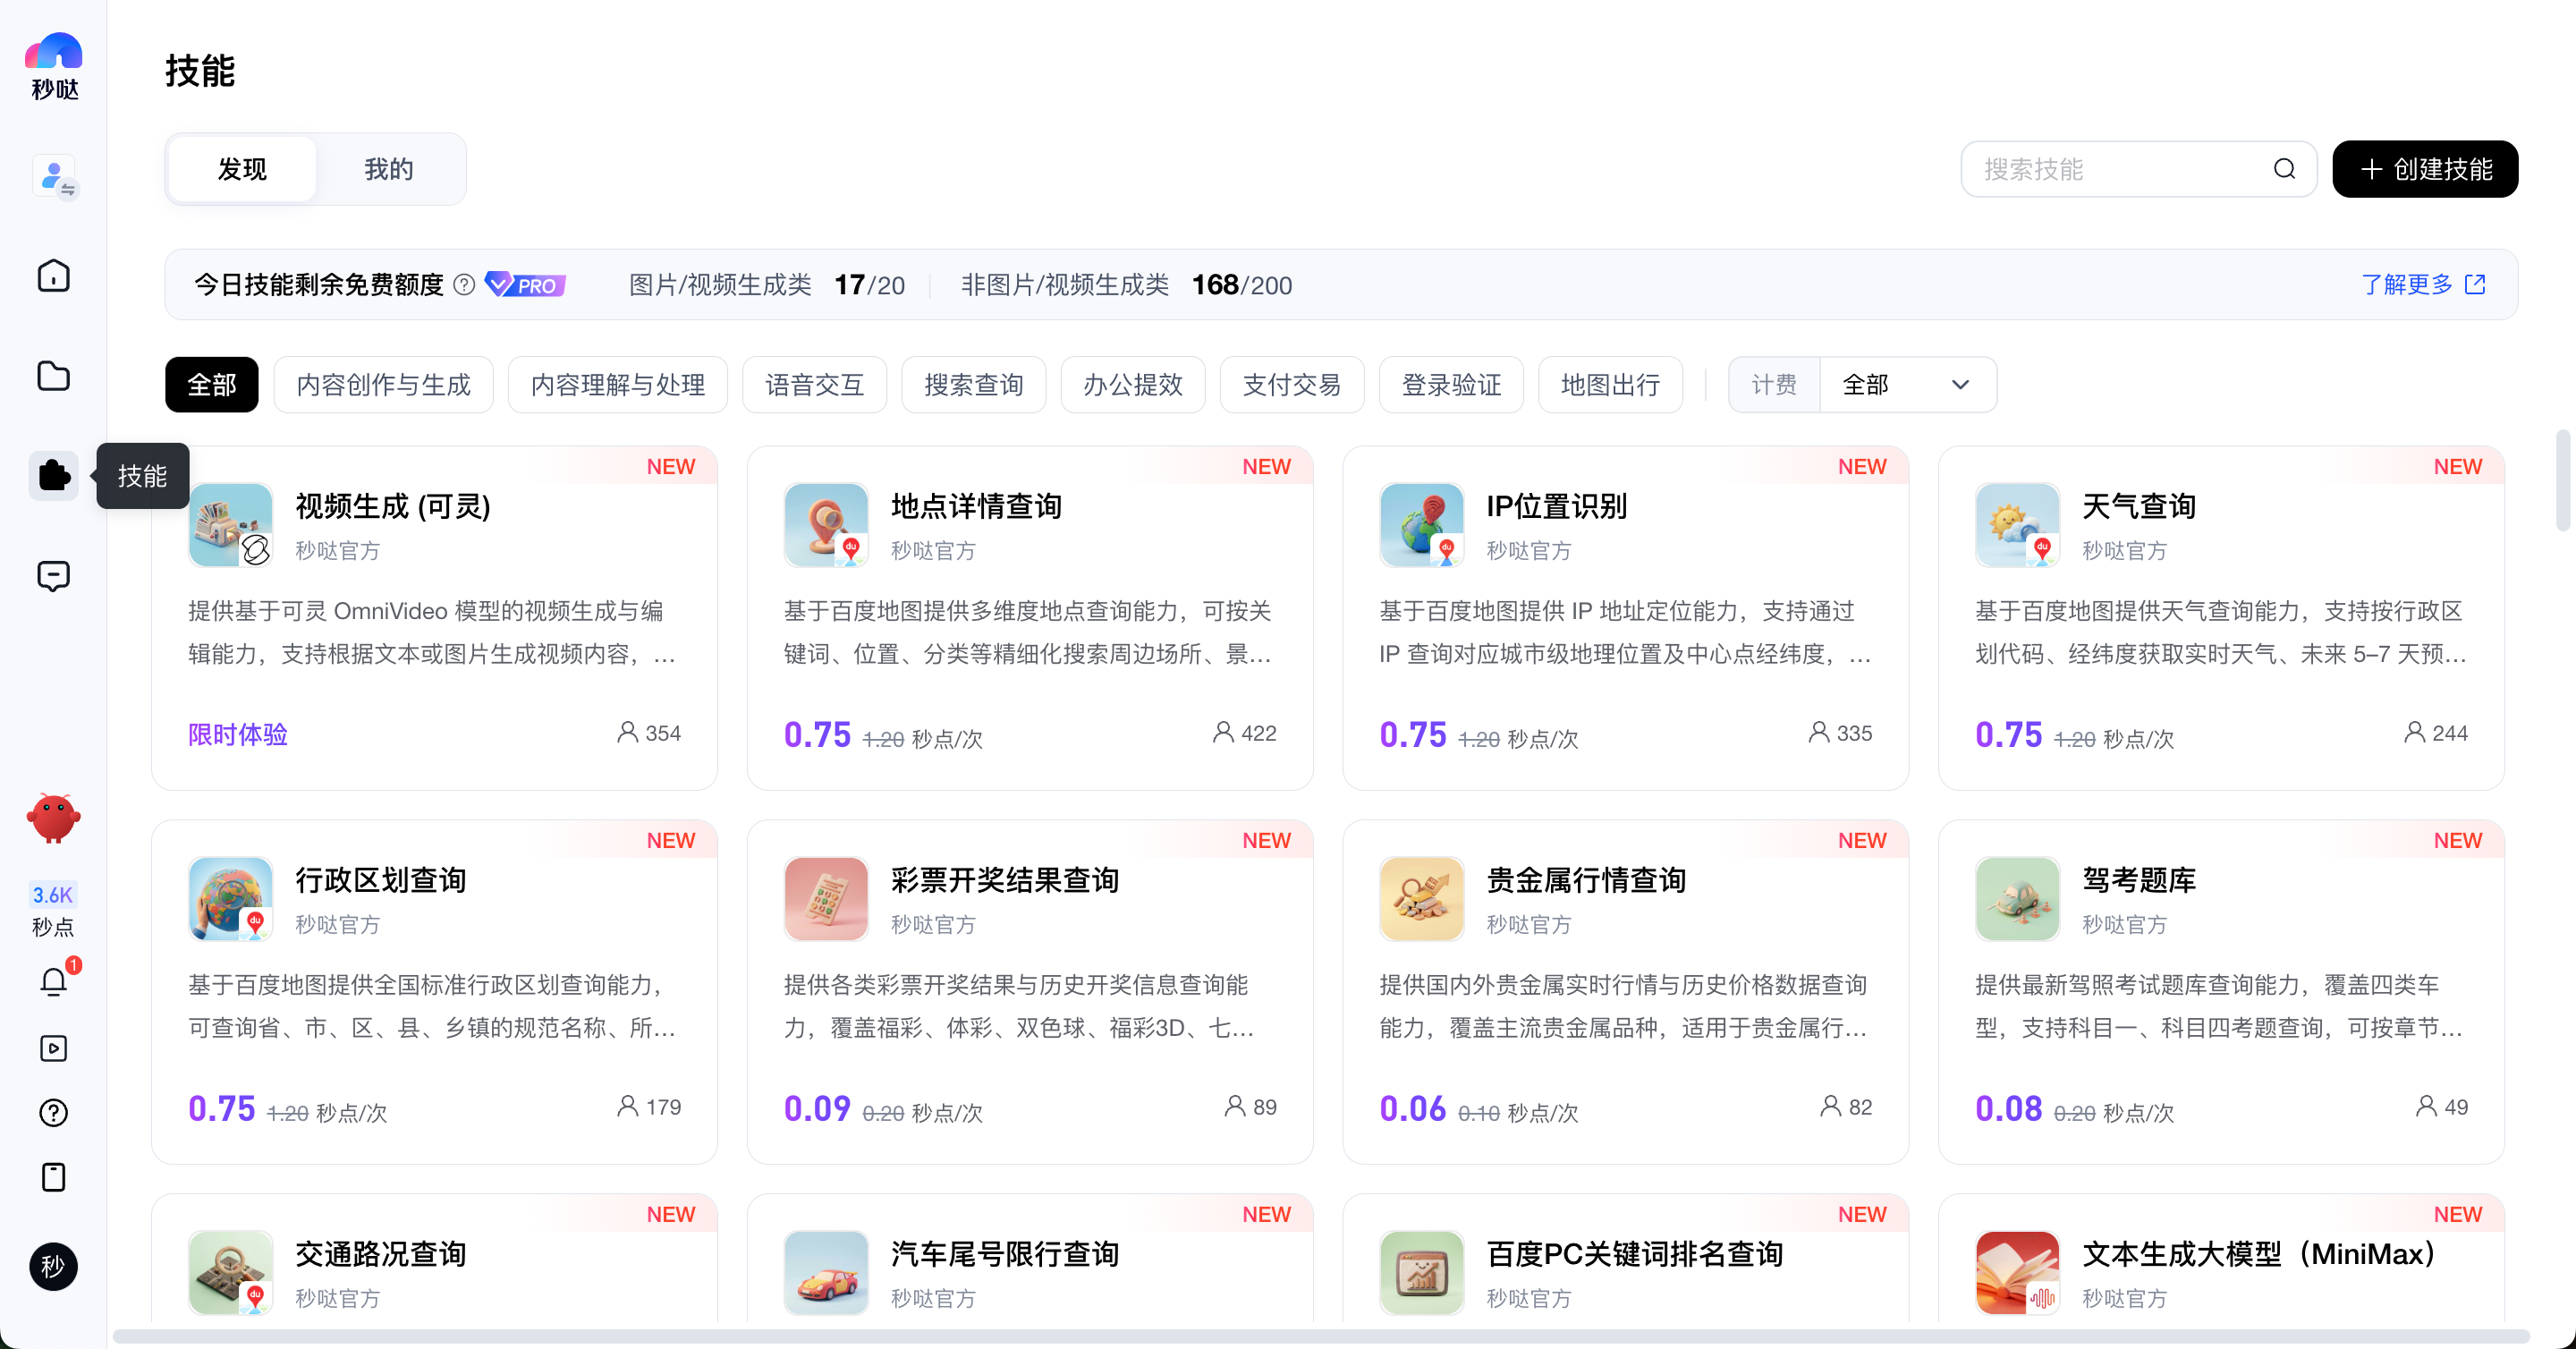2576x1349 pixels.
Task: Go to the home icon in sidebar
Action: pyautogui.click(x=54, y=275)
